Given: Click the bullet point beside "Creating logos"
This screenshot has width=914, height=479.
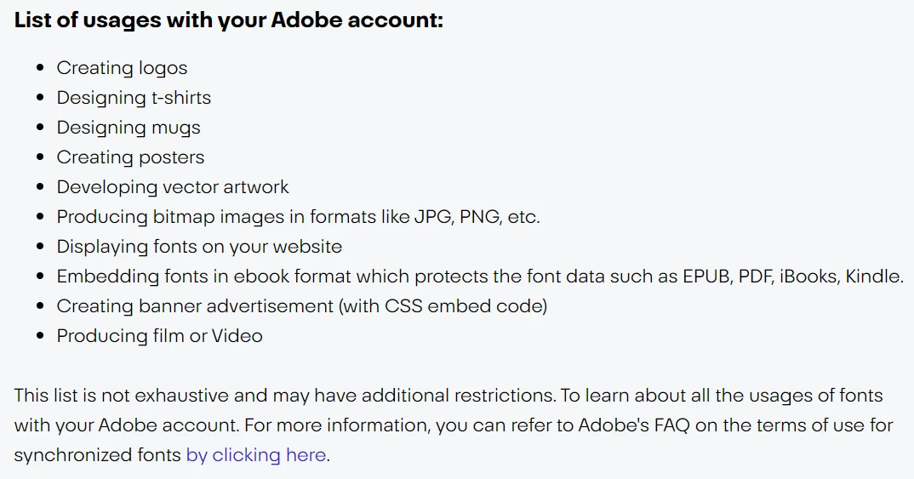Looking at the screenshot, I should [x=40, y=68].
